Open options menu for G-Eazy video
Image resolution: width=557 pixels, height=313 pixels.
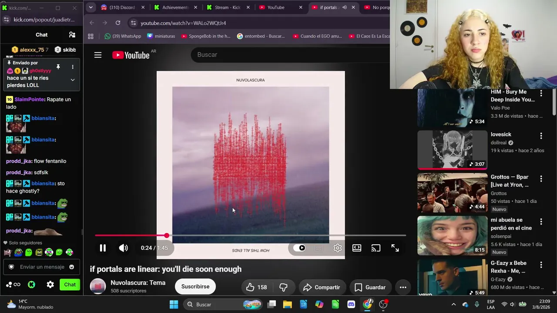tap(541, 264)
